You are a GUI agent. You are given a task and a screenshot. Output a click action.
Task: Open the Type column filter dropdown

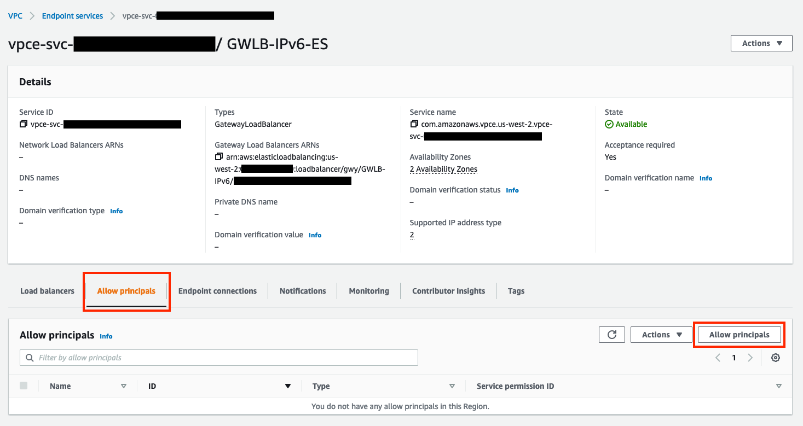(452, 386)
